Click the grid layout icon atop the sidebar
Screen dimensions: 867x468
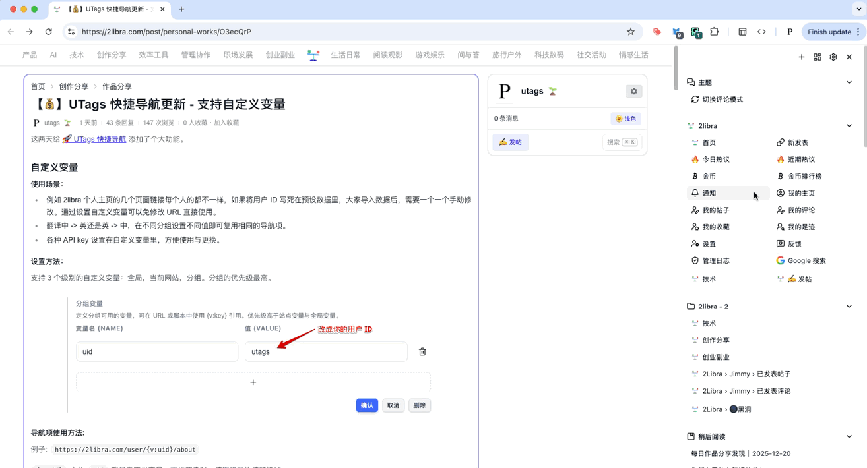(817, 57)
